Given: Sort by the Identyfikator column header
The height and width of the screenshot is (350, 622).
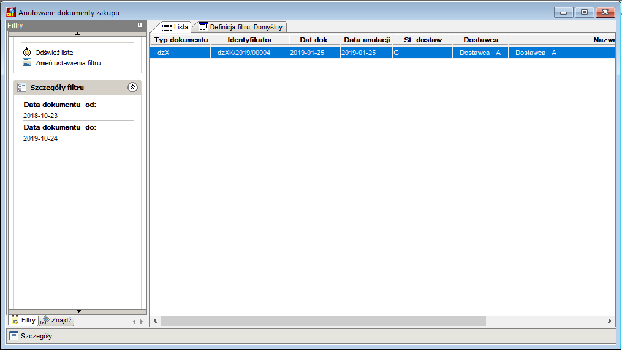Looking at the screenshot, I should click(250, 40).
